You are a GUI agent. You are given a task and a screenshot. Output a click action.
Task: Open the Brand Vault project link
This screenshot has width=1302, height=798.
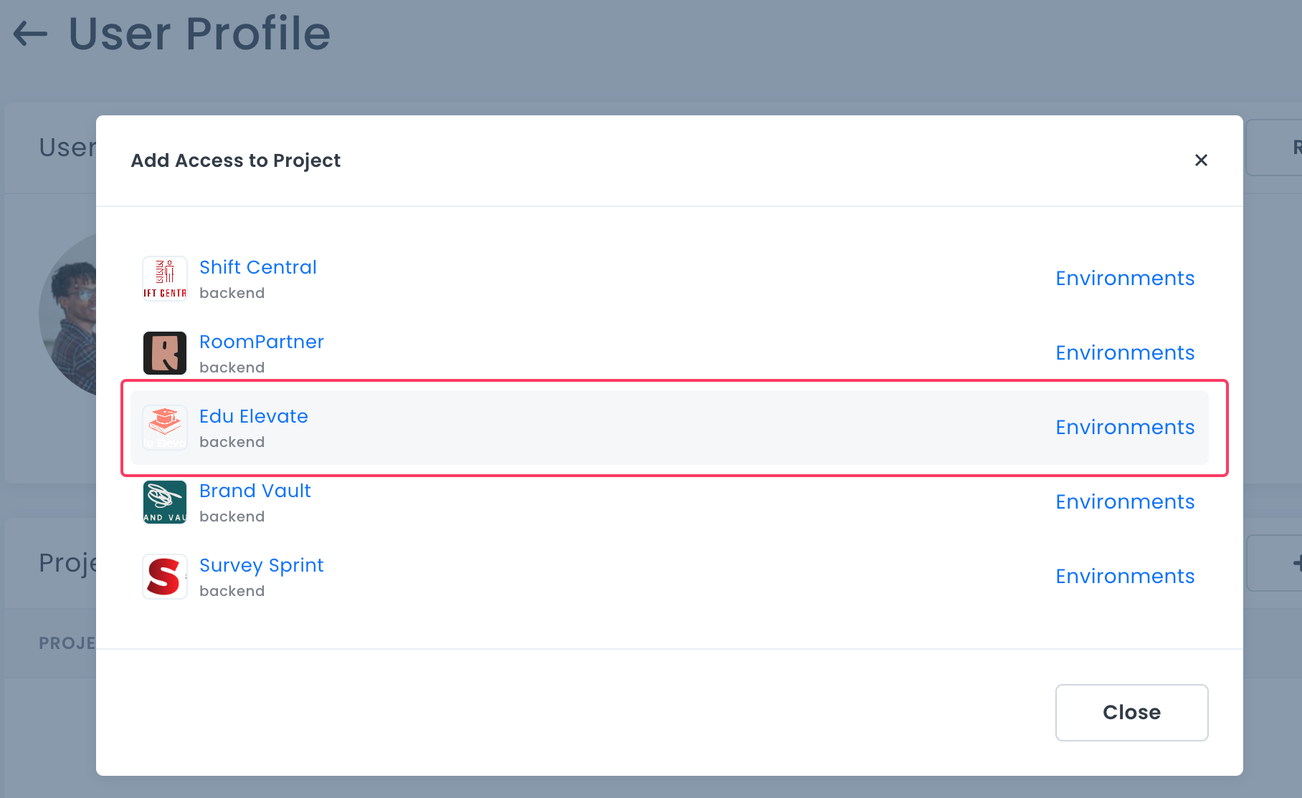[255, 491]
